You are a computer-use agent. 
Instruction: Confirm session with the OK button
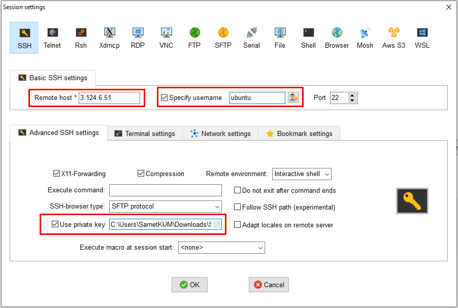coord(189,285)
